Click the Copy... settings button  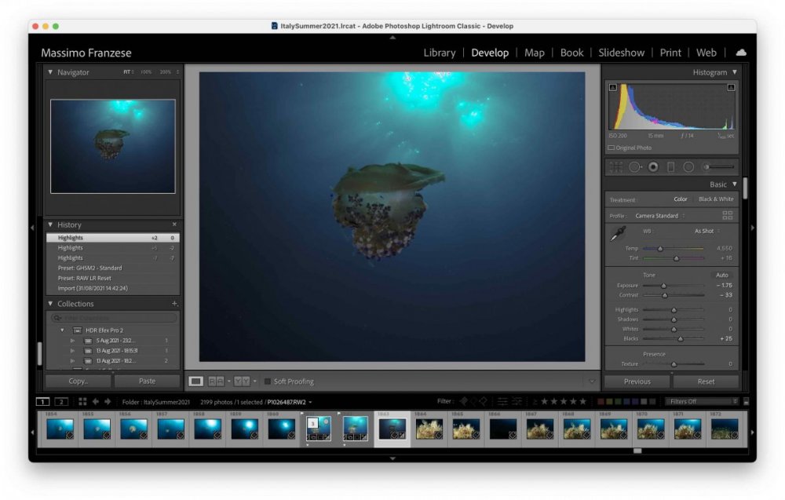[x=78, y=381]
